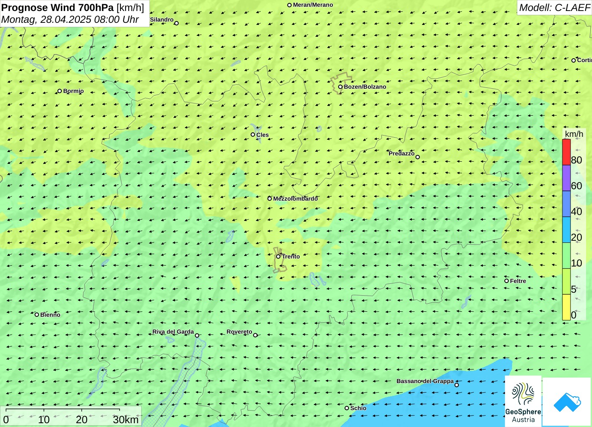Click the legend value '20'
Viewport: 592px width, 427px height.
coord(576,237)
